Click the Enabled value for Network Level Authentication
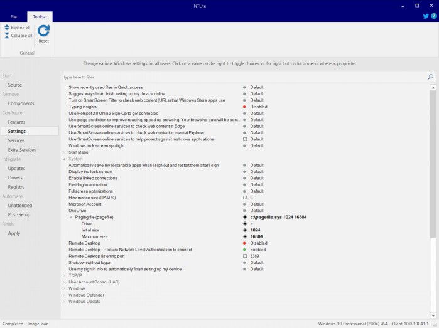This screenshot has width=439, height=328. [258, 250]
